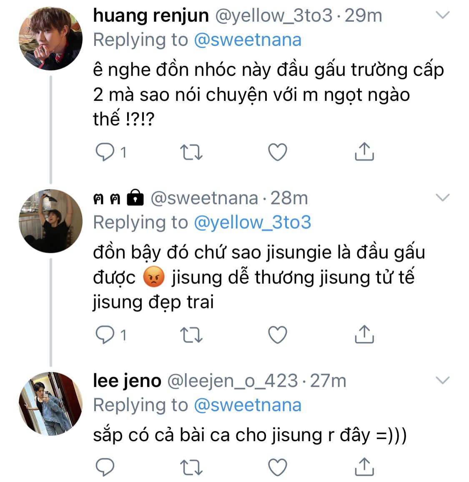Reply to the sweetnana tweet about jisungie
This screenshot has height=482, width=469.
click(105, 335)
